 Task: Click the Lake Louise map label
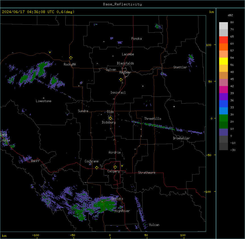[x=5, y=137]
